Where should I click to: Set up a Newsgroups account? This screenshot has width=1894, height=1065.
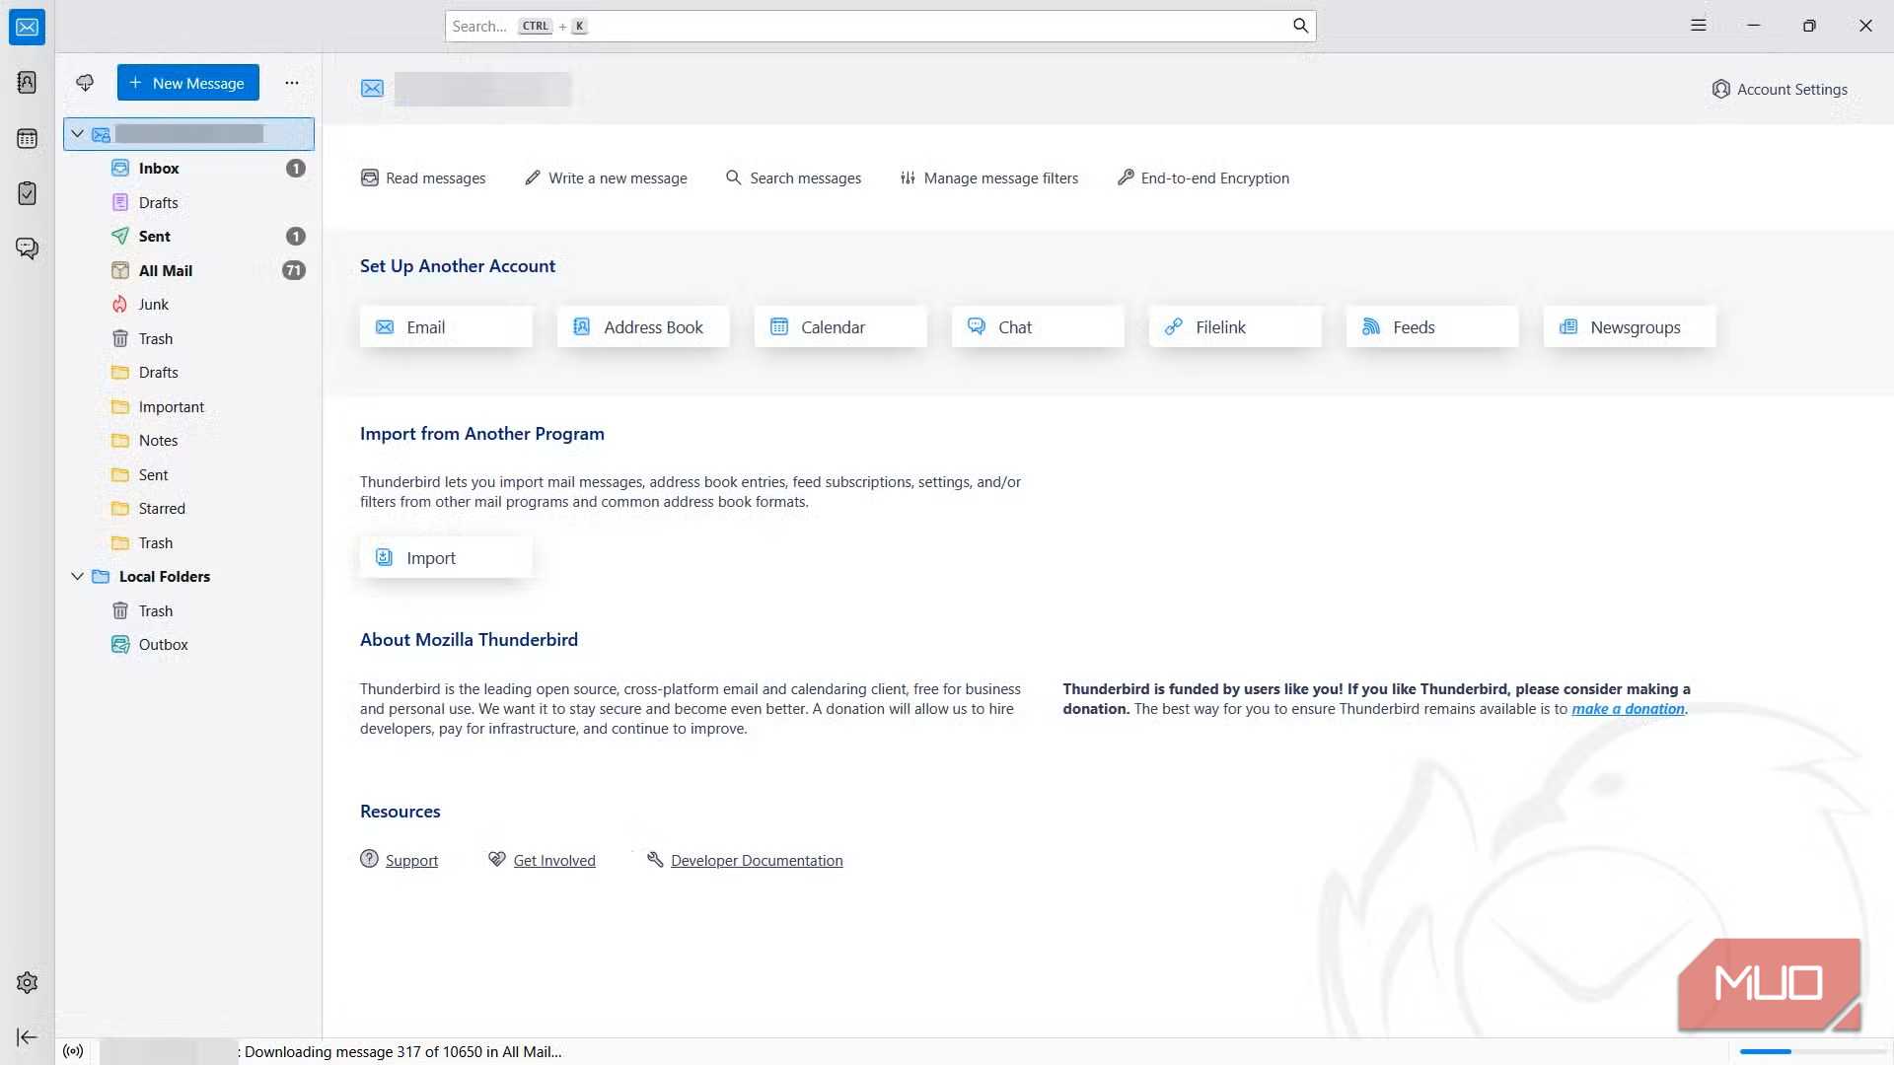1629,326
